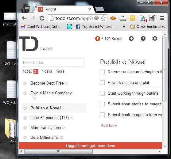Open the TSW_To desktop document
The height and width of the screenshot is (159, 171).
coord(11,50)
